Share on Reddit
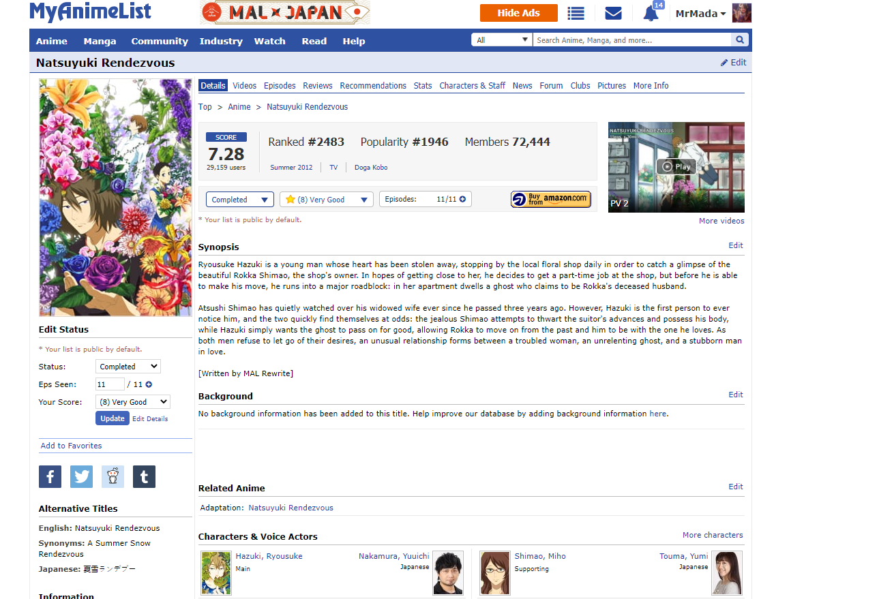 click(x=113, y=477)
